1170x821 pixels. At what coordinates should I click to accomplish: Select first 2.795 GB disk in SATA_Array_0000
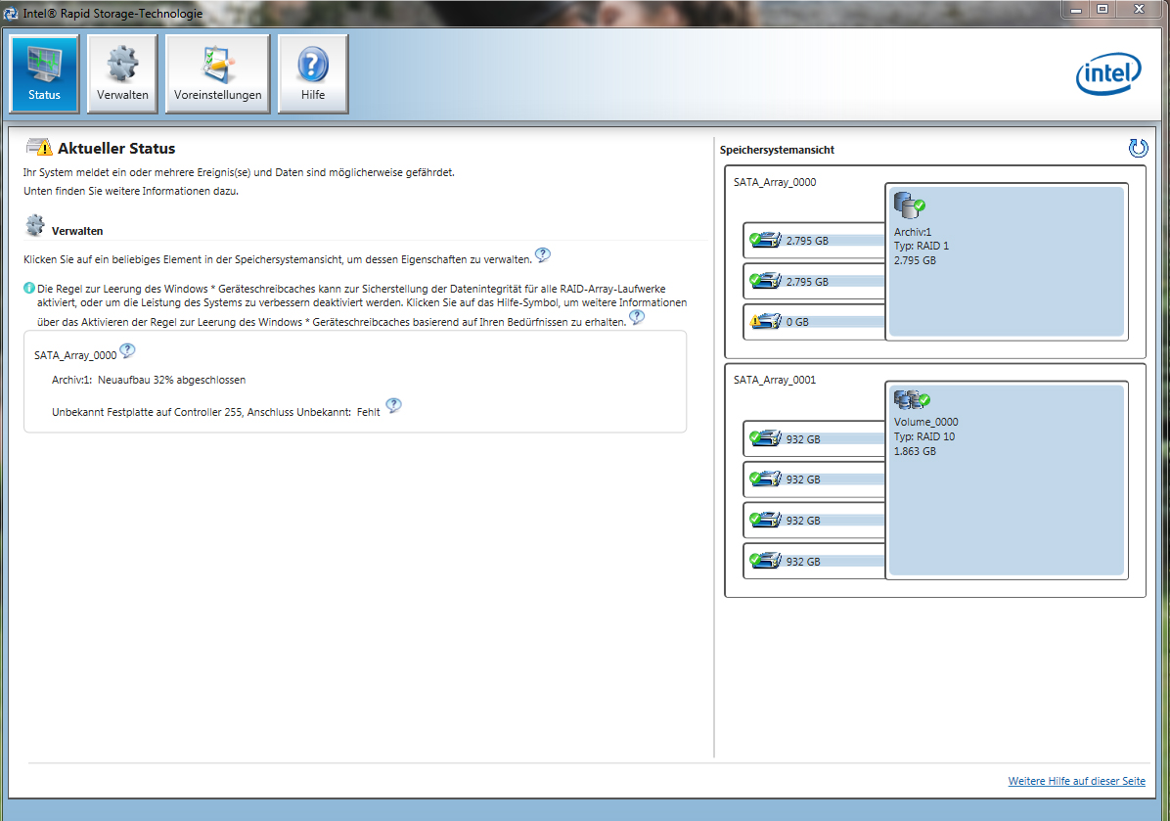(815, 241)
